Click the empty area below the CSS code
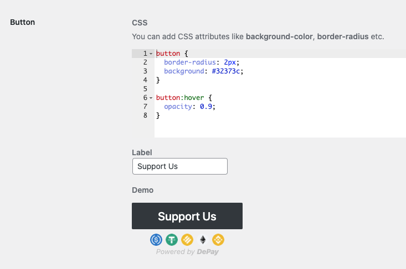The height and width of the screenshot is (269, 406). click(280, 128)
